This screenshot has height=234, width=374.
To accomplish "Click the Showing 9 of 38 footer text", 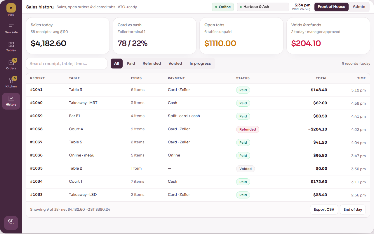I will (70, 210).
